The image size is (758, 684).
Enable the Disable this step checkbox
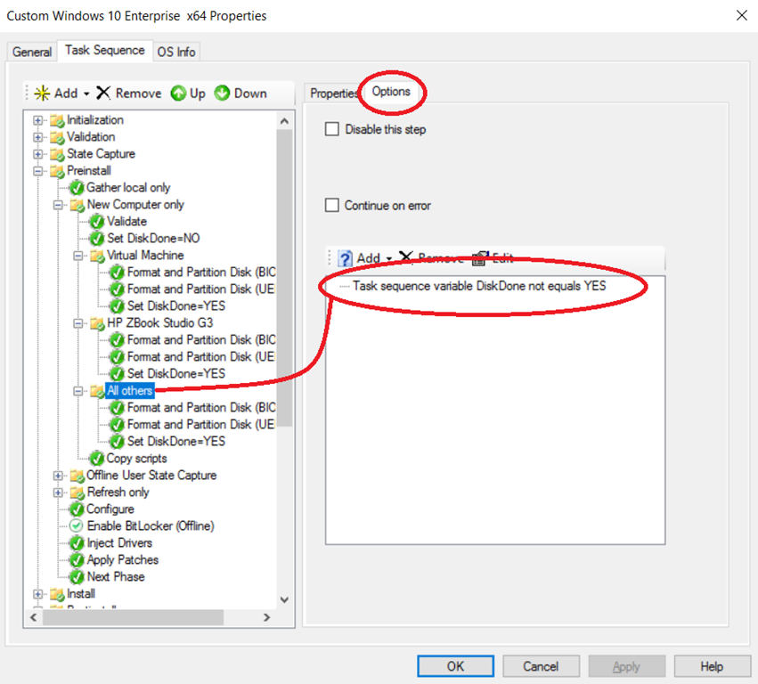[332, 129]
